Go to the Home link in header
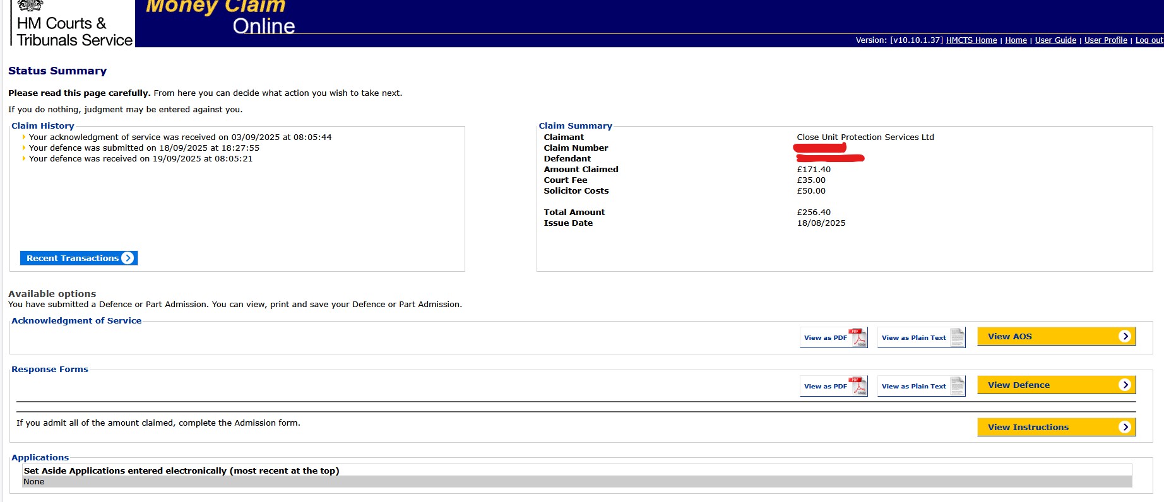 1016,40
